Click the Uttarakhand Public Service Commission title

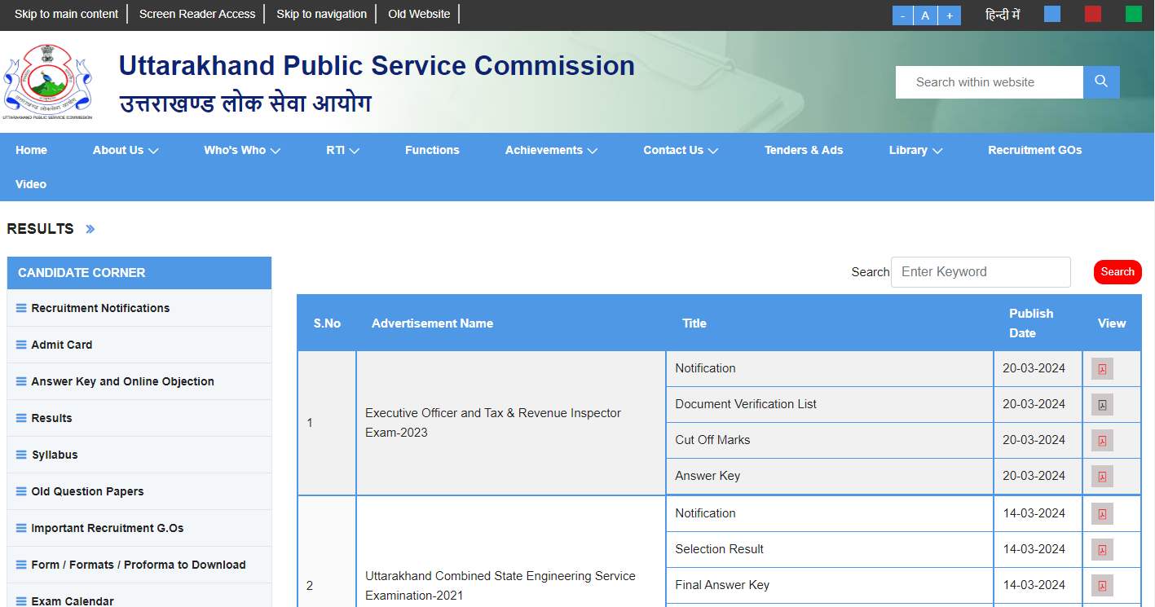(377, 65)
